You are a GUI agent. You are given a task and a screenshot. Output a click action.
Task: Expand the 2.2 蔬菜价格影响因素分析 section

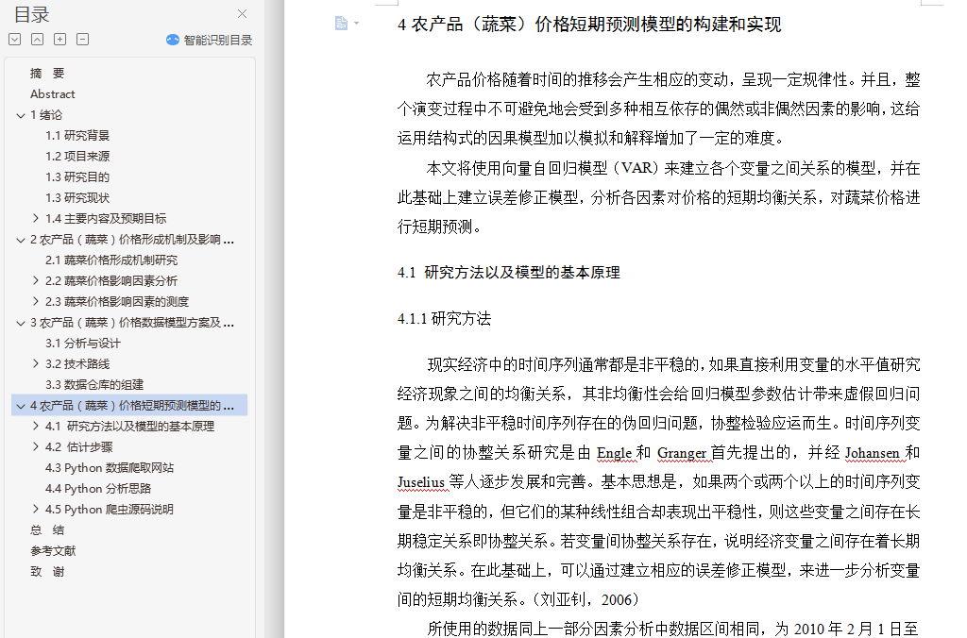[x=36, y=280]
